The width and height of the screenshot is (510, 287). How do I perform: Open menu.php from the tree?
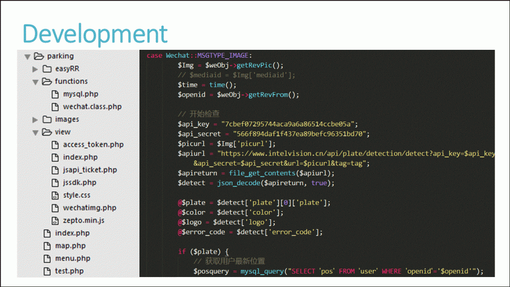(73, 259)
